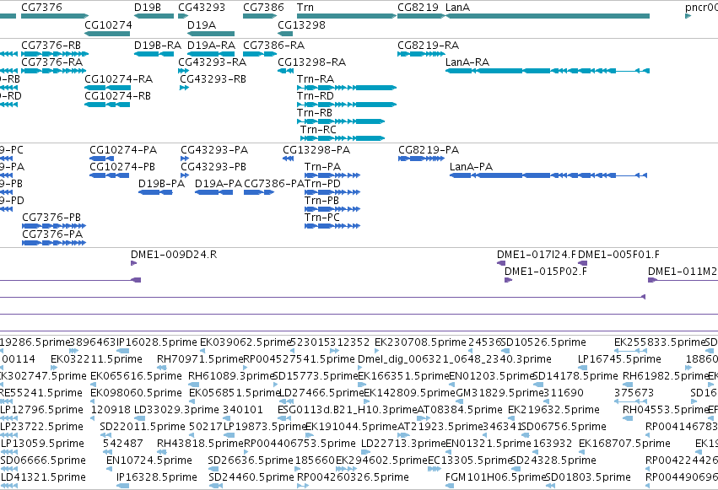
Task: Click the EN10724.5prime EST label
Action: point(149,461)
